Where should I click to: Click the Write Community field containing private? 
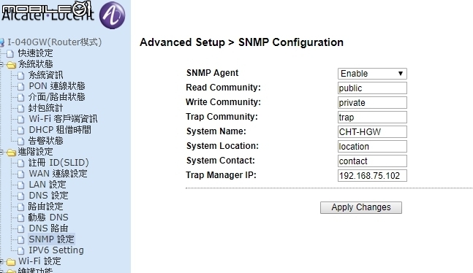click(x=372, y=103)
